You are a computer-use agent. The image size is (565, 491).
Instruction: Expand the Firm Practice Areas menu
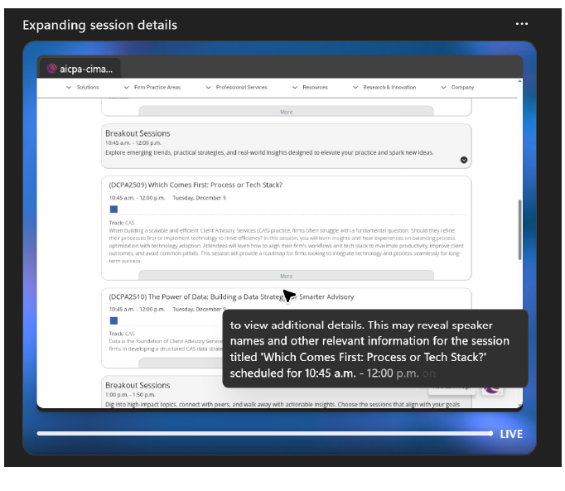point(152,87)
